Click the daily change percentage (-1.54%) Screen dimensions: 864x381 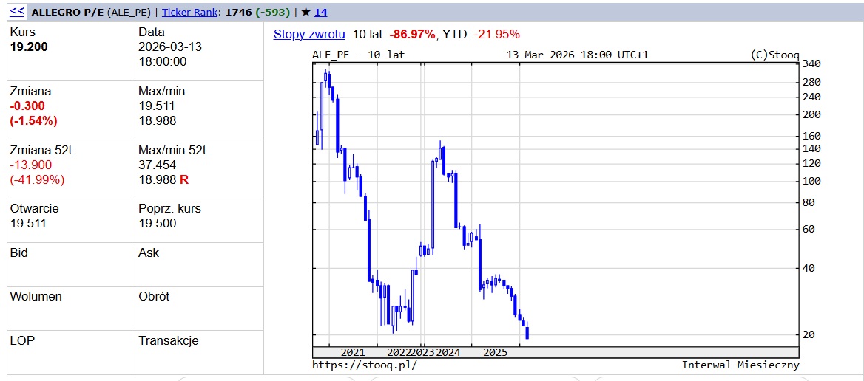point(33,121)
